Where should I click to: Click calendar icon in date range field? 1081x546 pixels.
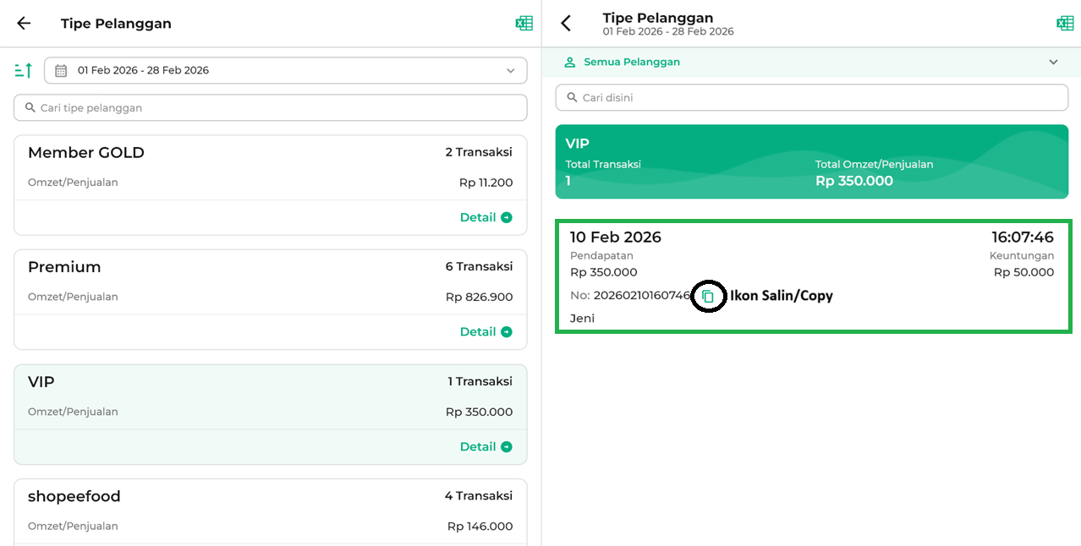[61, 71]
